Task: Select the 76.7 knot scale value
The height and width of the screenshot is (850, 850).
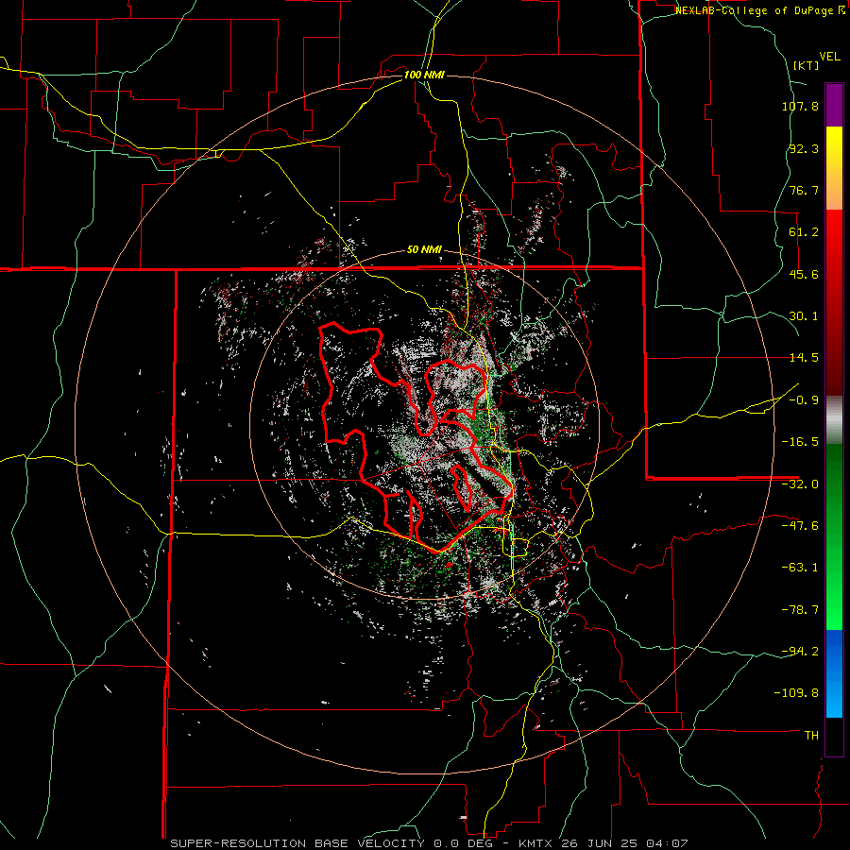Action: (x=804, y=190)
